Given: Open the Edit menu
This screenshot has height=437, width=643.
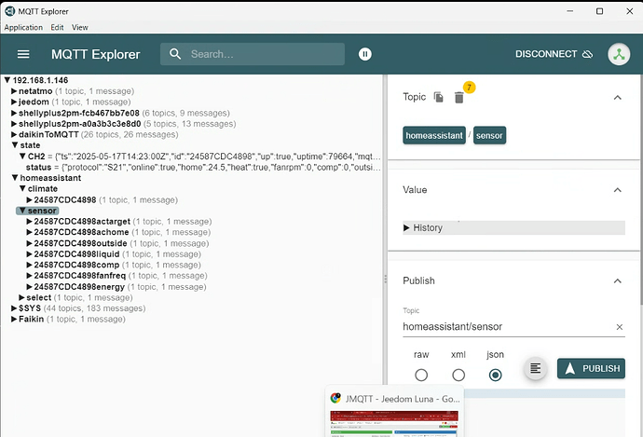Looking at the screenshot, I should tap(57, 27).
